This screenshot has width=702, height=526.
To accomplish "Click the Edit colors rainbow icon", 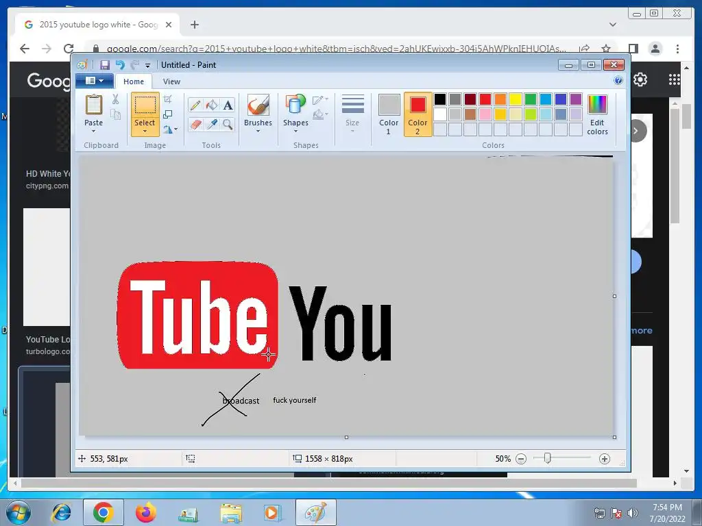I will (x=597, y=105).
